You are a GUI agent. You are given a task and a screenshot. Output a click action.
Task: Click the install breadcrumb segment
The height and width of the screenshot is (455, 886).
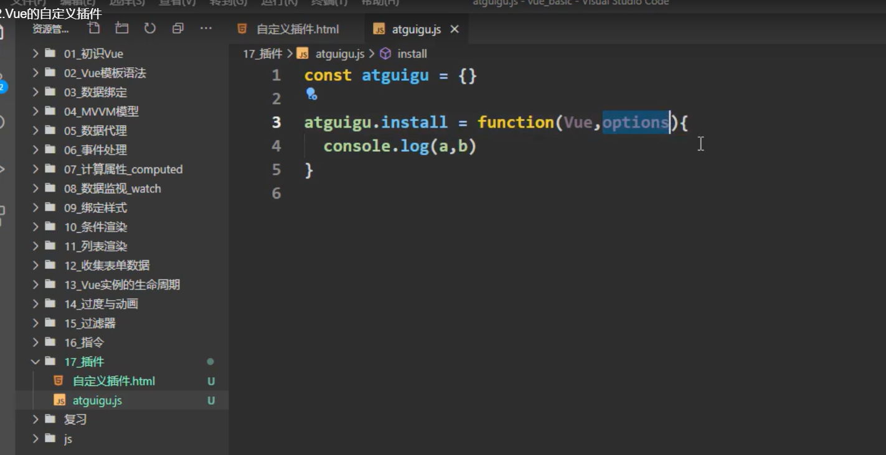coord(412,54)
